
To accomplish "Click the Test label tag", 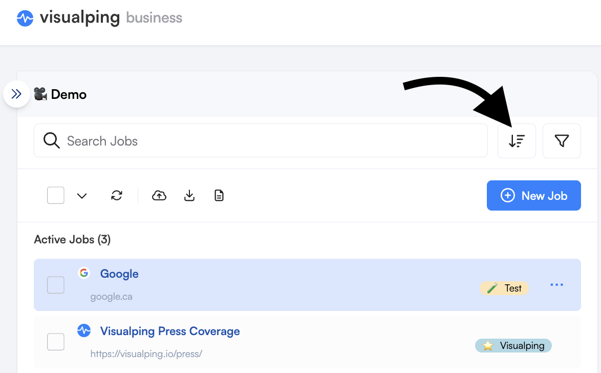I will point(504,288).
